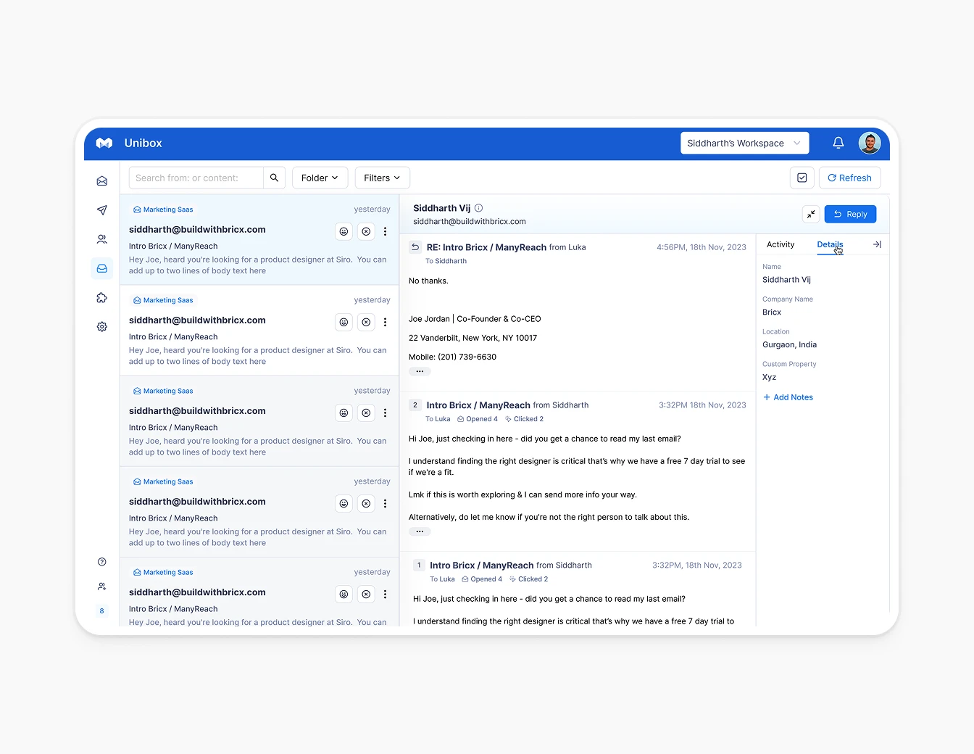Click the Reply button
The width and height of the screenshot is (974, 754).
[x=850, y=214]
